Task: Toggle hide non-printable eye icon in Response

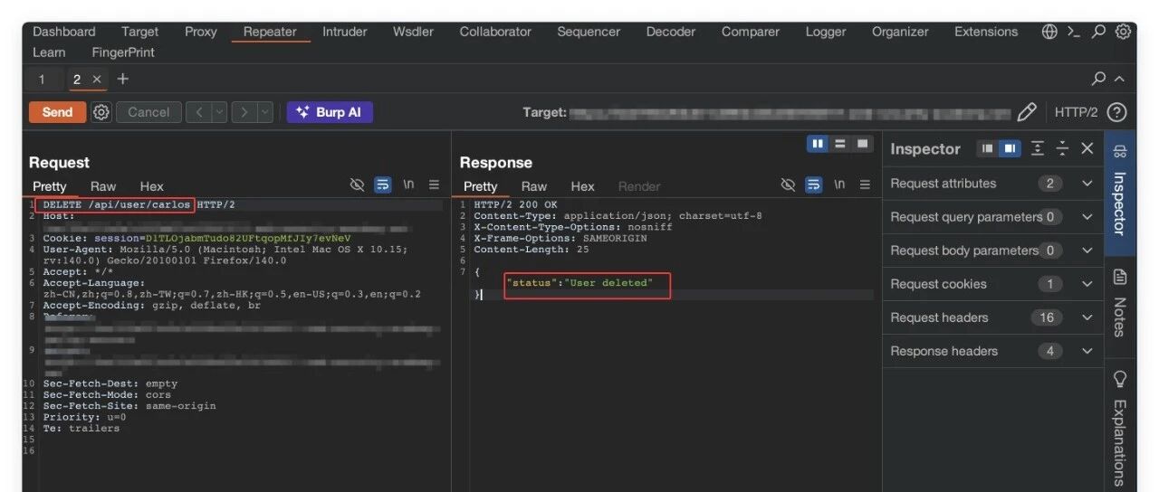Action: pyautogui.click(x=788, y=184)
